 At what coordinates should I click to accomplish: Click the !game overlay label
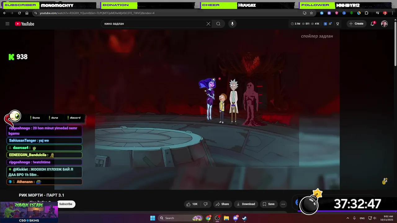tap(35, 118)
